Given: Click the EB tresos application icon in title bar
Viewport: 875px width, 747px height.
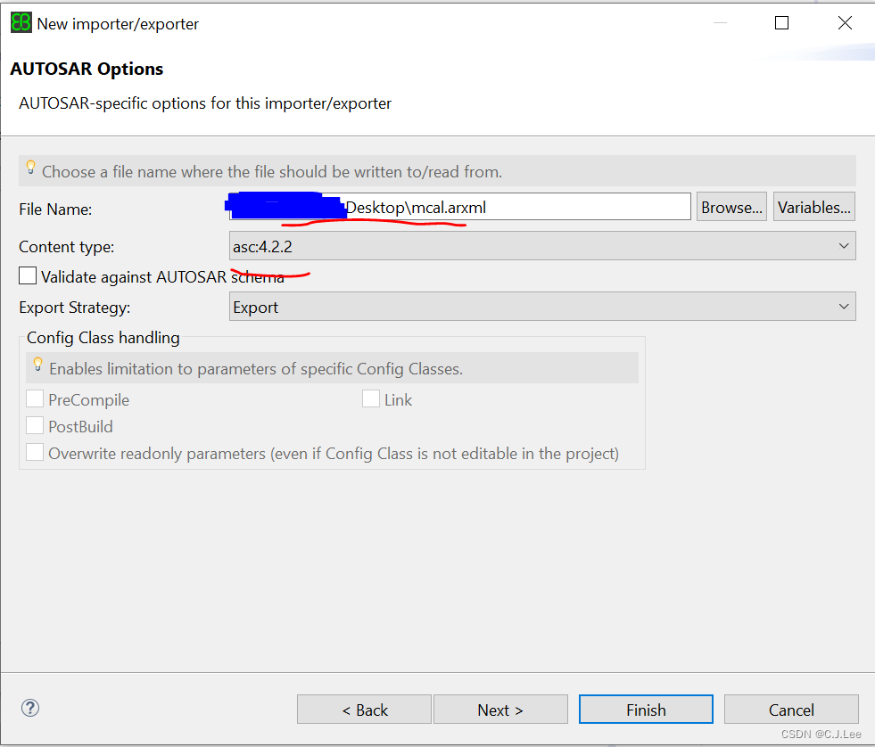Looking at the screenshot, I should (x=21, y=23).
